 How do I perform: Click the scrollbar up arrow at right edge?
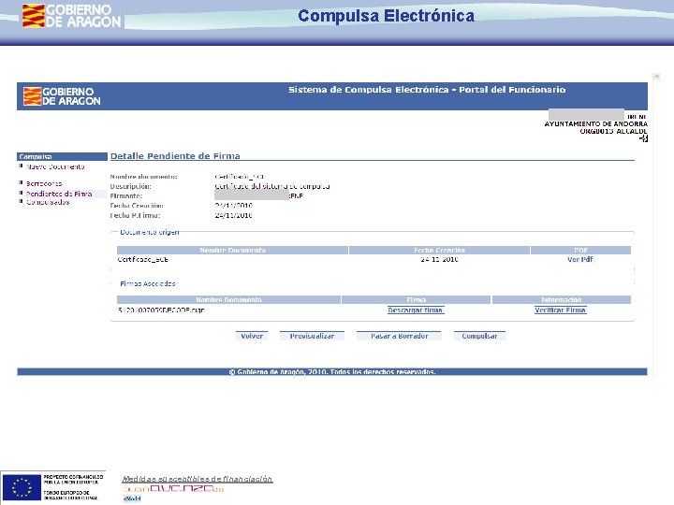656,77
